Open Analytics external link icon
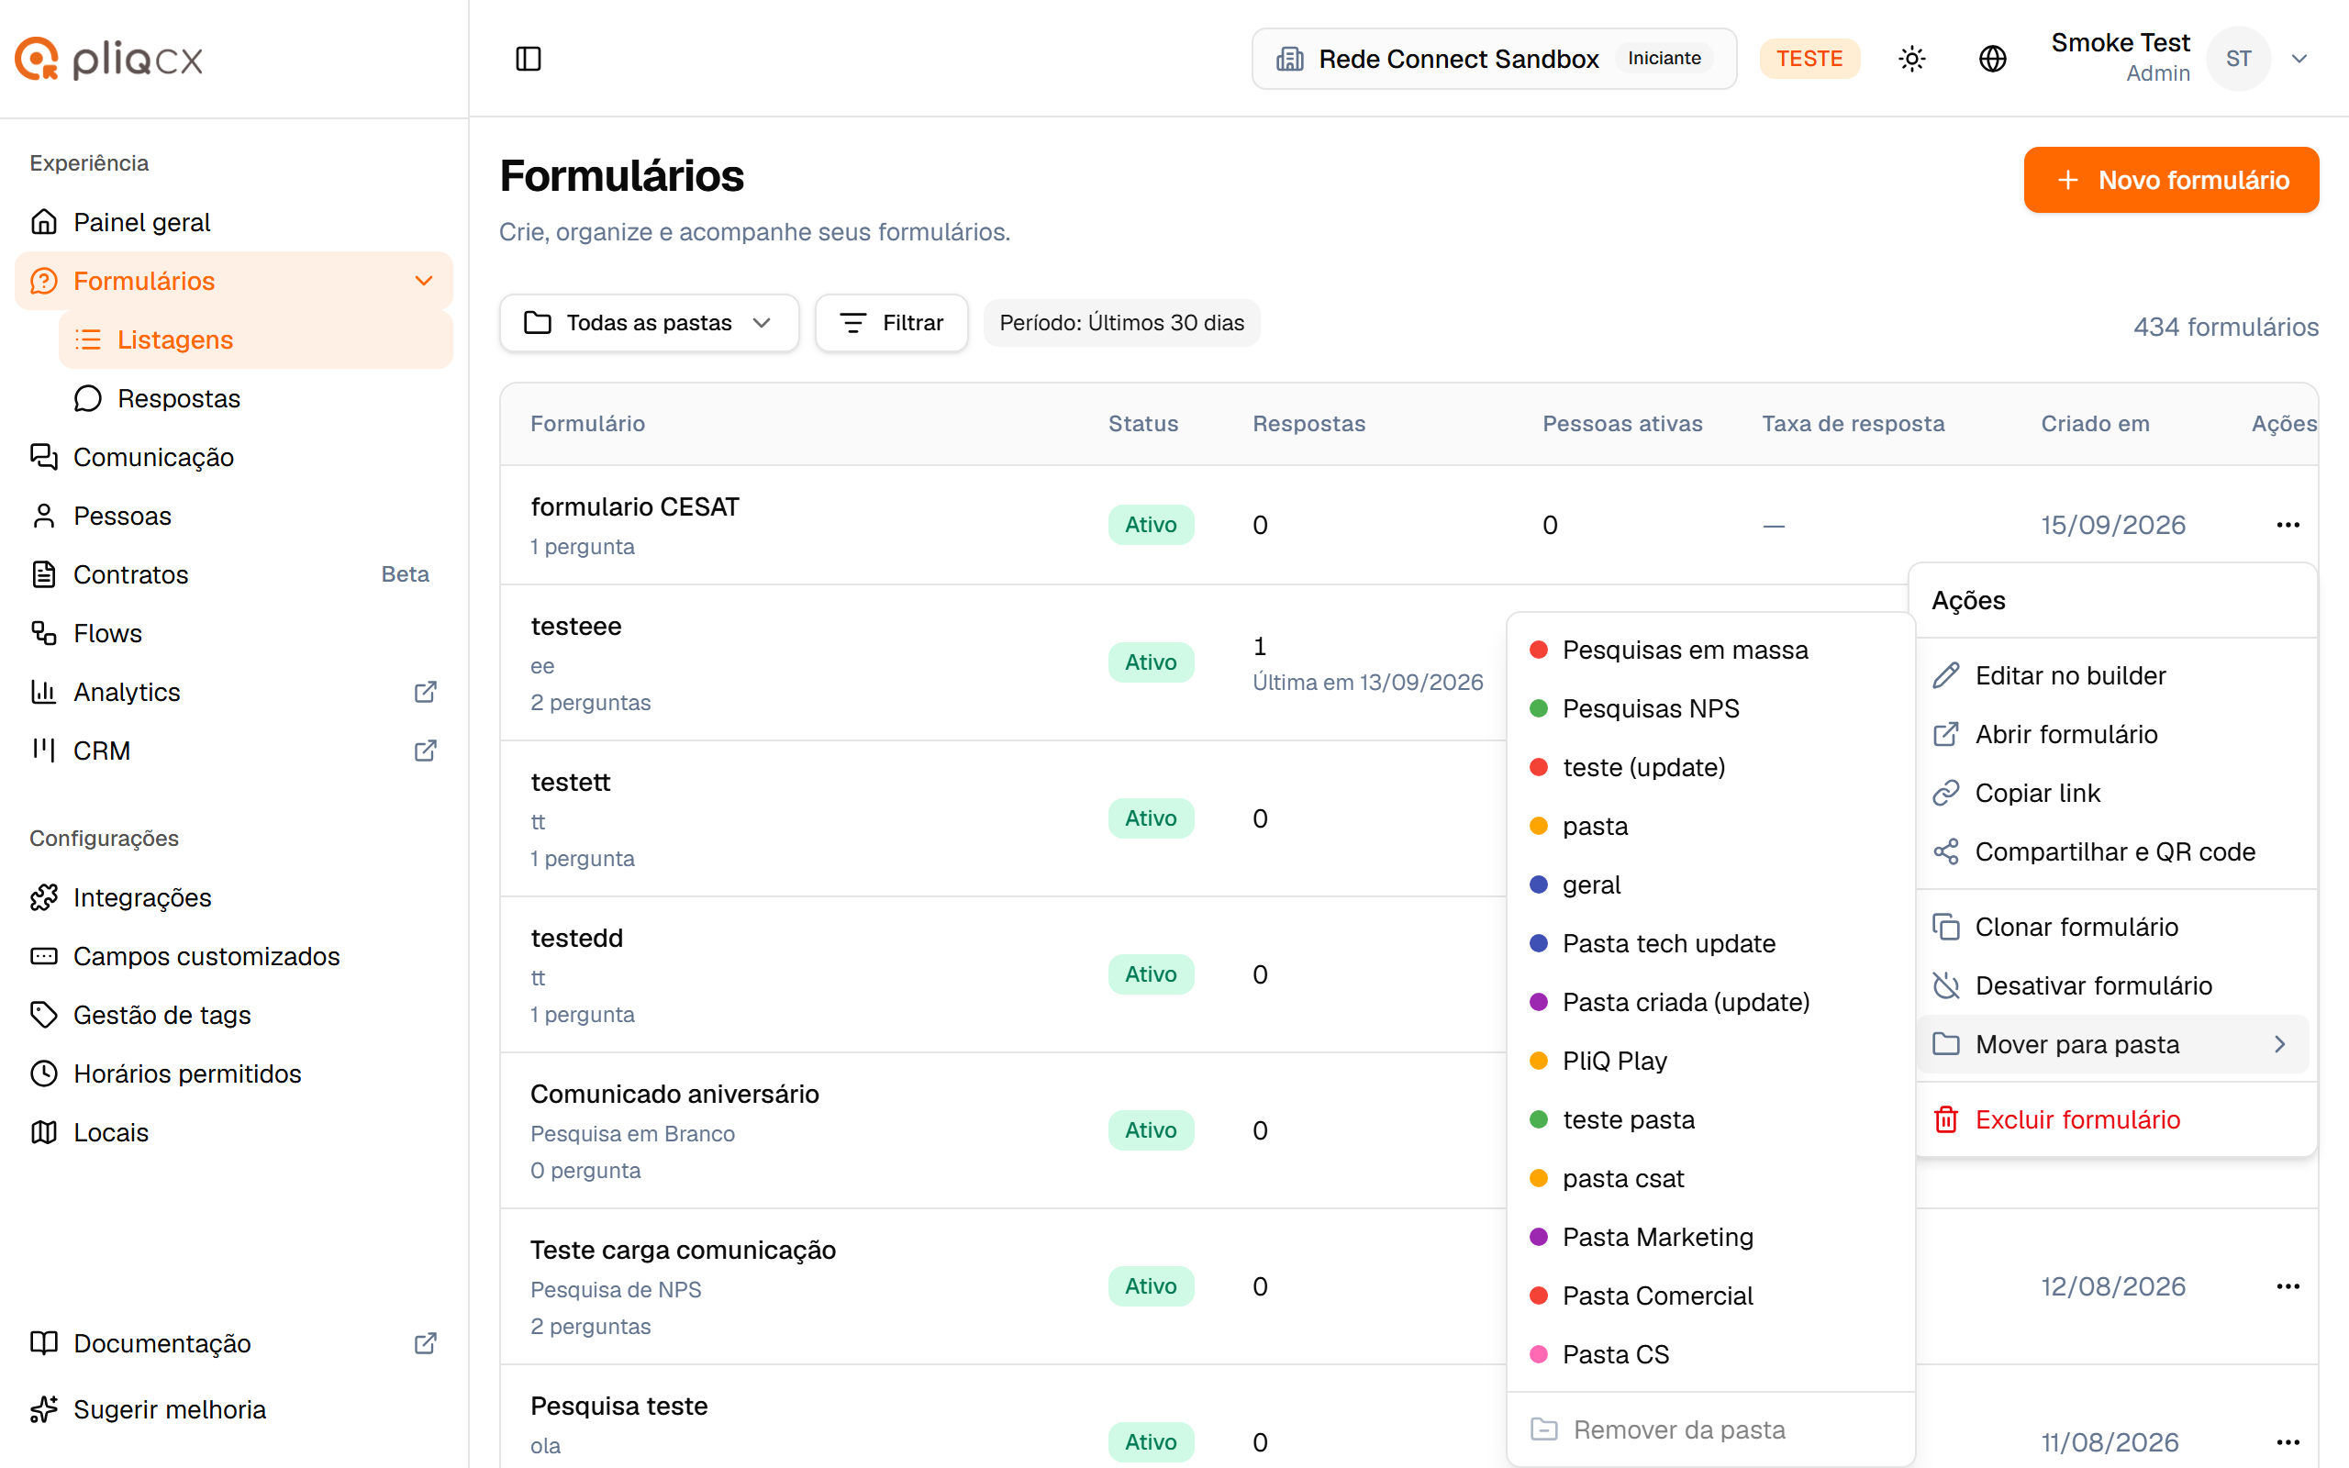This screenshot has height=1468, width=2349. click(x=425, y=691)
